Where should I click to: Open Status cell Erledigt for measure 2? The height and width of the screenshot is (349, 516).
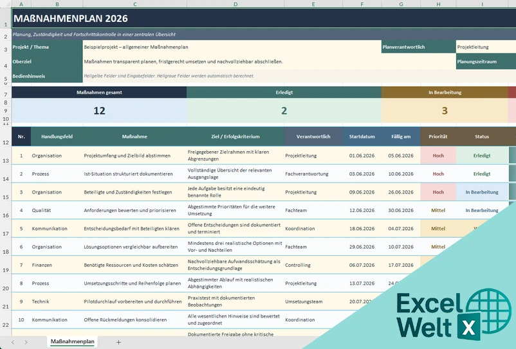pos(482,174)
